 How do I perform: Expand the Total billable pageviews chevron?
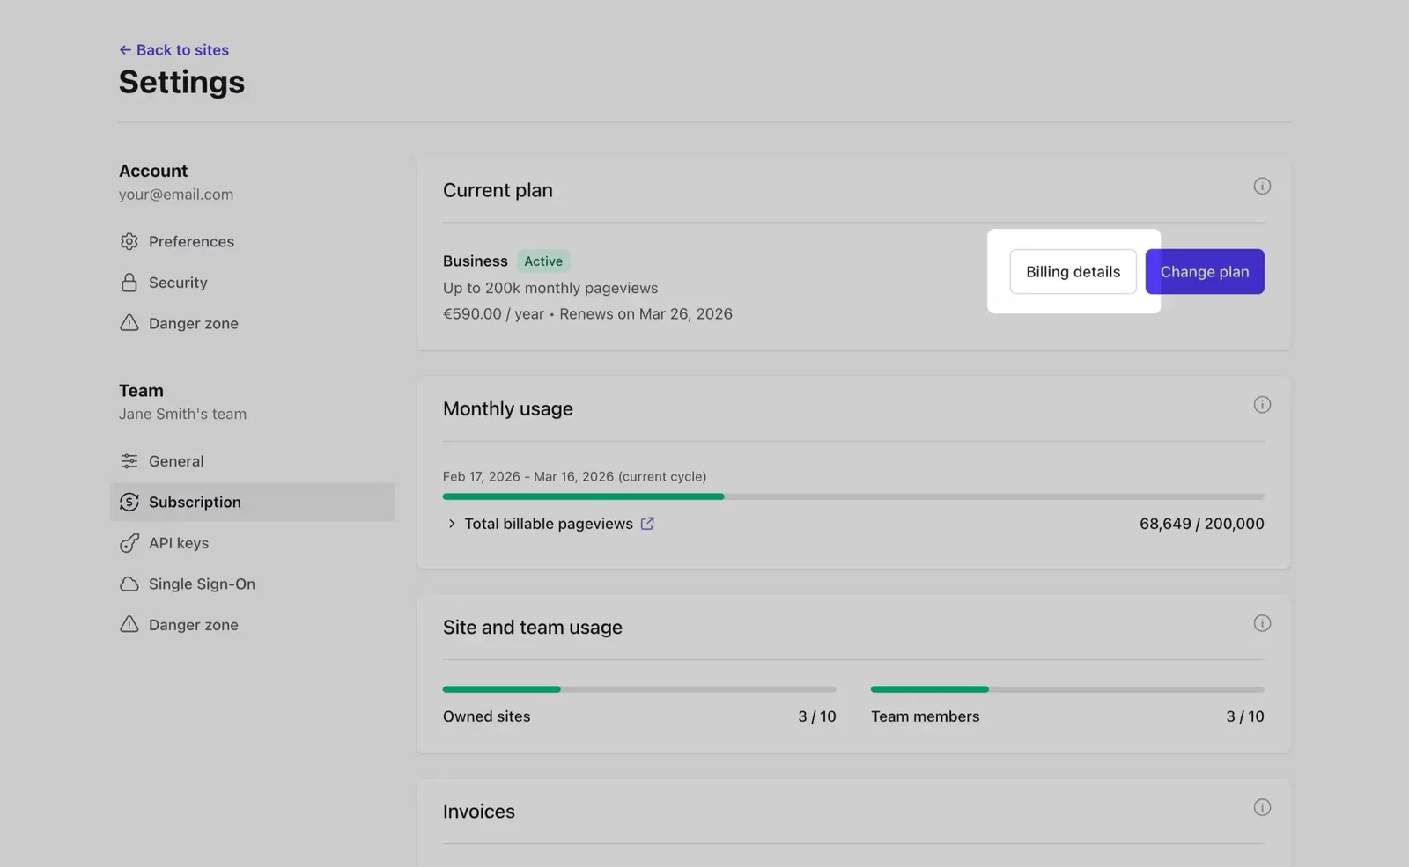point(451,523)
